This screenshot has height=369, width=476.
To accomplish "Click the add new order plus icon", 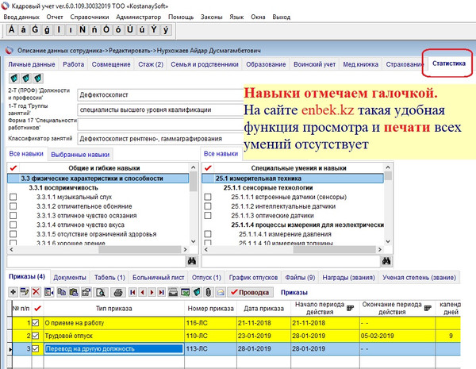I will click(x=12, y=292).
